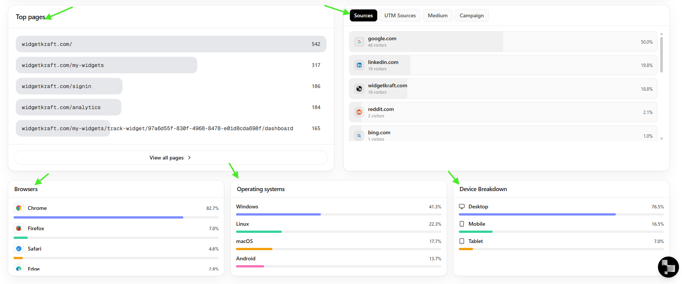Screen dimensions: 682x284
Task: Click the Sources list scroll down arrow
Action: (661, 139)
